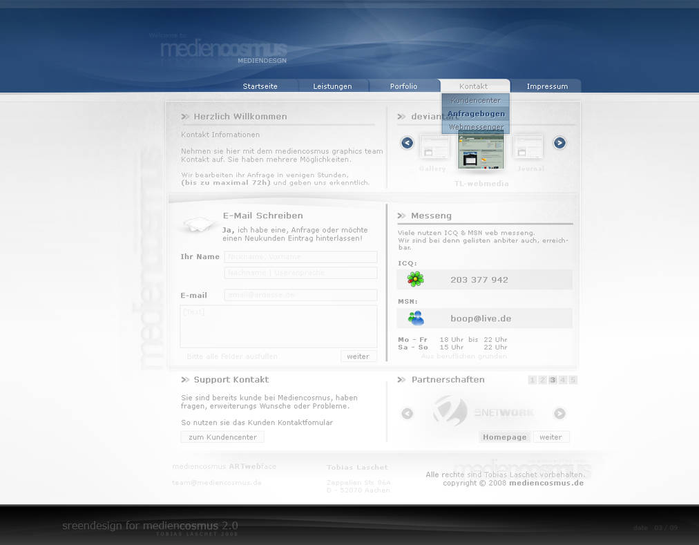
Task: Choose Kundencenter in the dropdown list
Action: [x=476, y=100]
